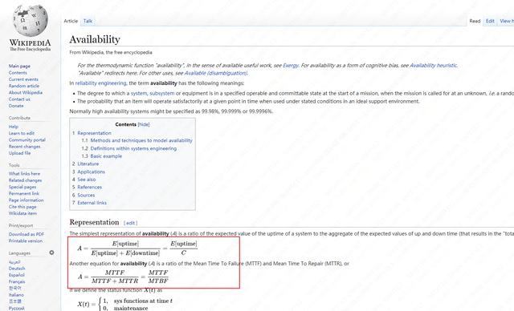This screenshot has height=311, width=514.
Task: Open Special pages link
Action: point(22,187)
